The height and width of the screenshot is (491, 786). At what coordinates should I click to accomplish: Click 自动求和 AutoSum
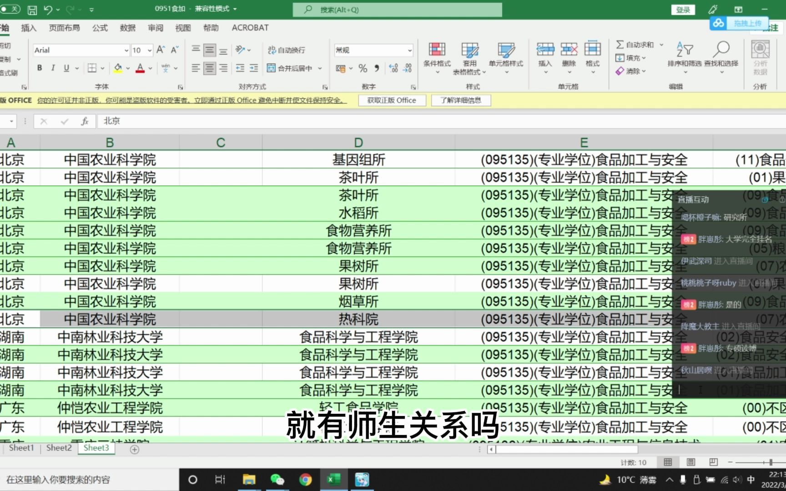tap(635, 45)
